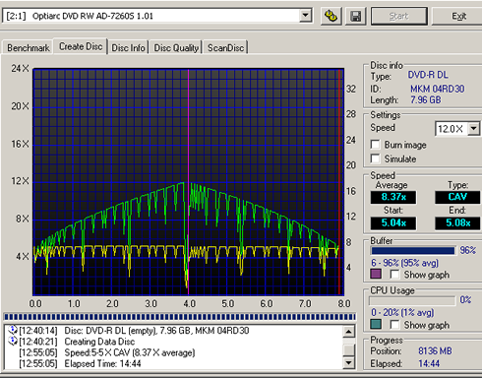Click the segmented write progress bar
Viewport: 482px width, 378px height.
click(180, 317)
